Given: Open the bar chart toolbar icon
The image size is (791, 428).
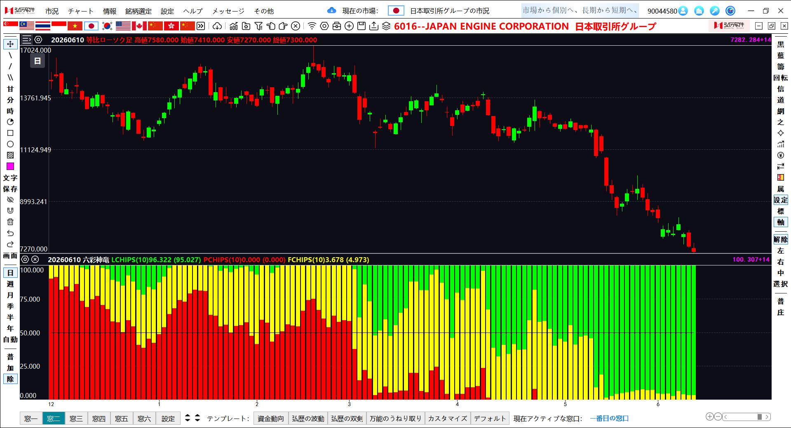Looking at the screenshot, I should (x=234, y=26).
